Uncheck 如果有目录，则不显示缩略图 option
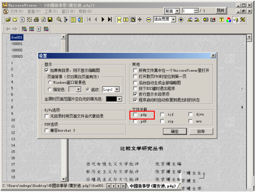This screenshot has width=255, height=192. coord(47,71)
